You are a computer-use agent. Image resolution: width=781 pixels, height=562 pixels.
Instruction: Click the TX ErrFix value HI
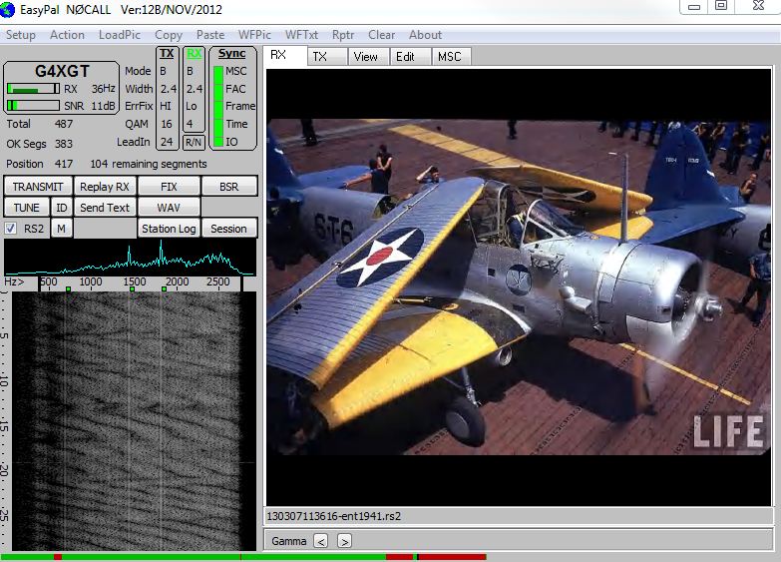coord(166,106)
